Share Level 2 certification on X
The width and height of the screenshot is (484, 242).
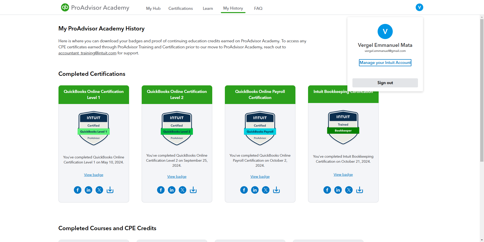(183, 190)
